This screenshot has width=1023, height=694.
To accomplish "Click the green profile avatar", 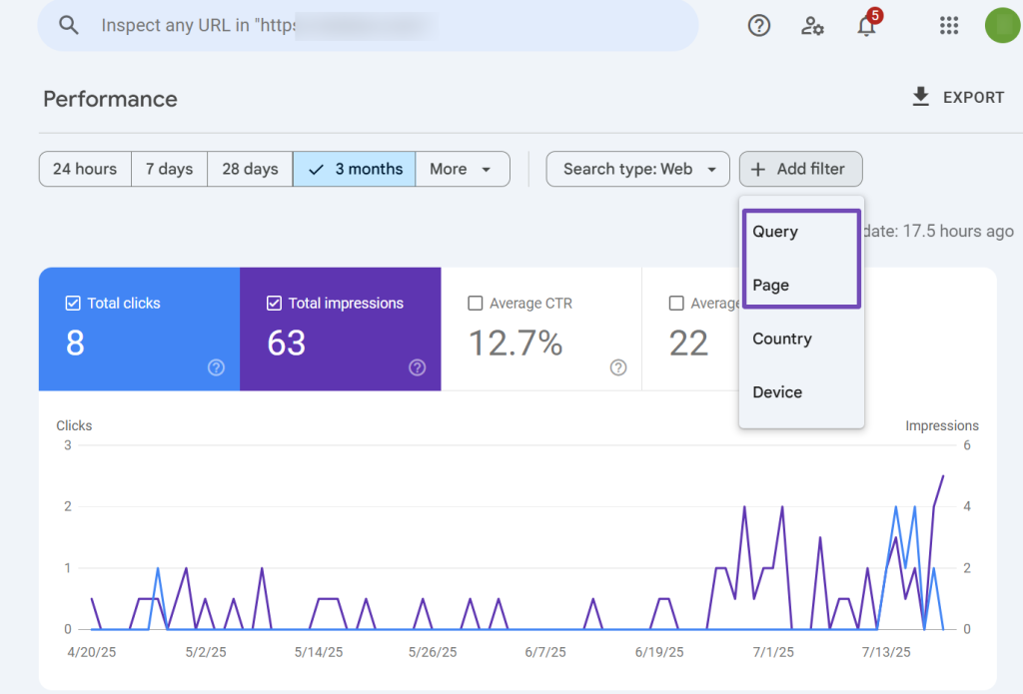I will [1002, 25].
